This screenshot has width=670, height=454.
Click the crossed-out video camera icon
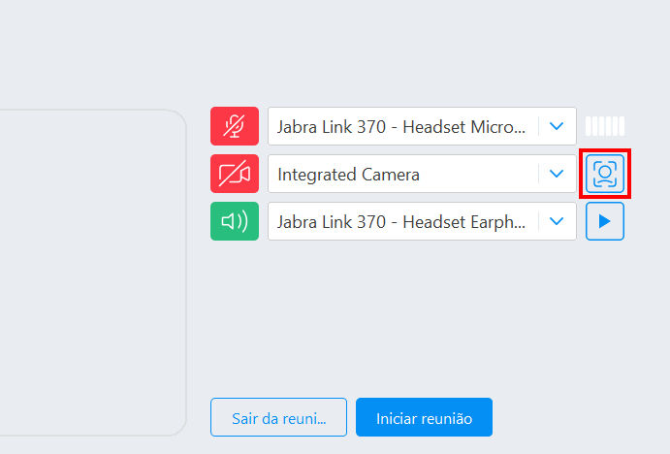pyautogui.click(x=234, y=174)
